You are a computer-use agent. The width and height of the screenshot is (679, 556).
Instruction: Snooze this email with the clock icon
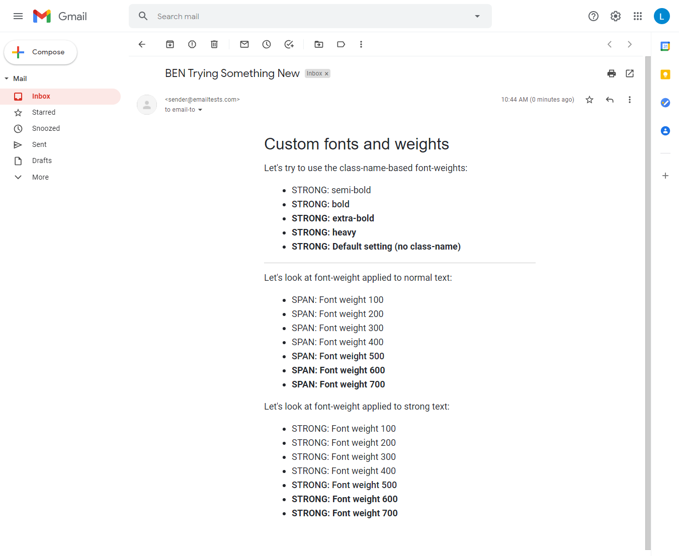(x=267, y=44)
